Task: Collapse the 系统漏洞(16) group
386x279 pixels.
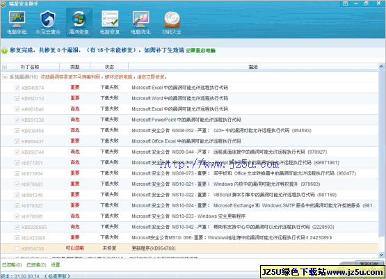Action: tap(4, 77)
